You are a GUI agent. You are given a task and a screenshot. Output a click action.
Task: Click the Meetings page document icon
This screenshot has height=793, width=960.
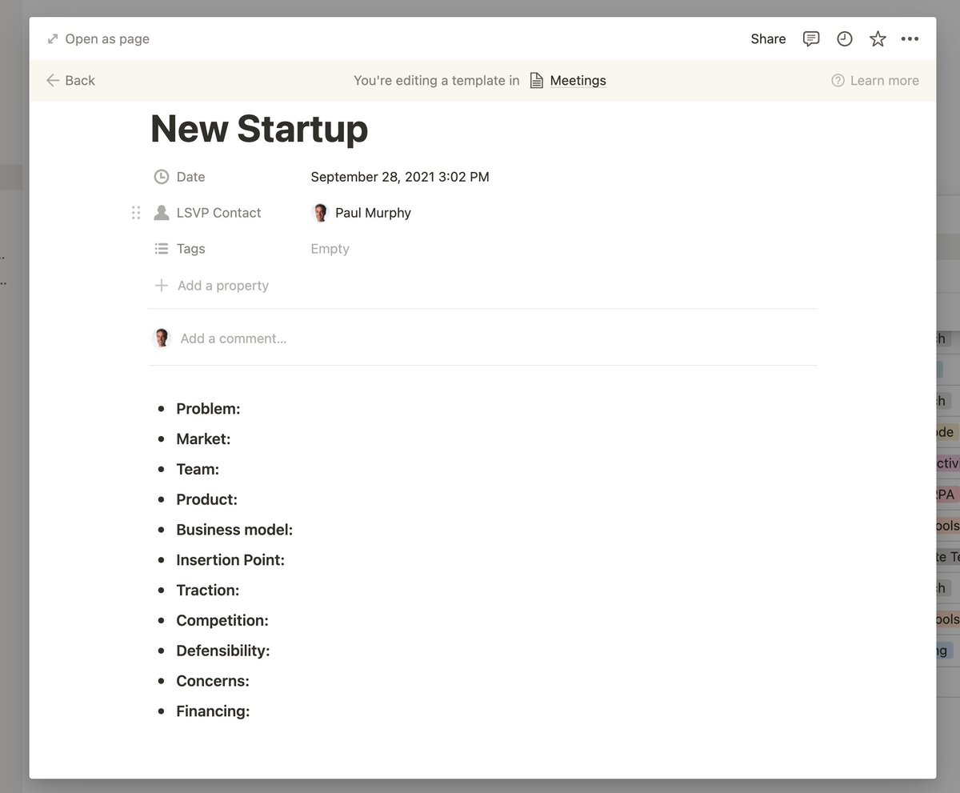click(536, 80)
